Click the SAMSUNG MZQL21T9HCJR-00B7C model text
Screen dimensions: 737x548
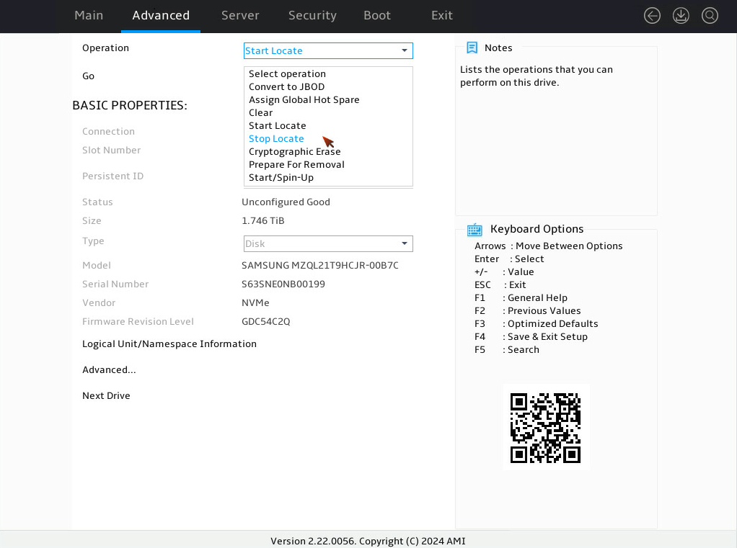pos(320,266)
